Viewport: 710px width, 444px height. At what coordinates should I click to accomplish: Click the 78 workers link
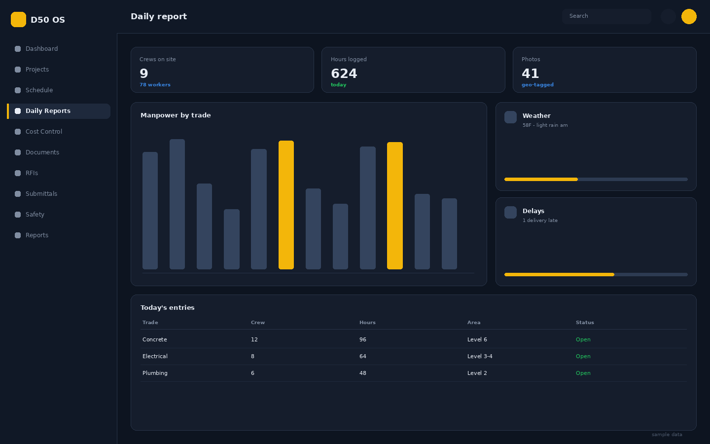[x=155, y=85]
